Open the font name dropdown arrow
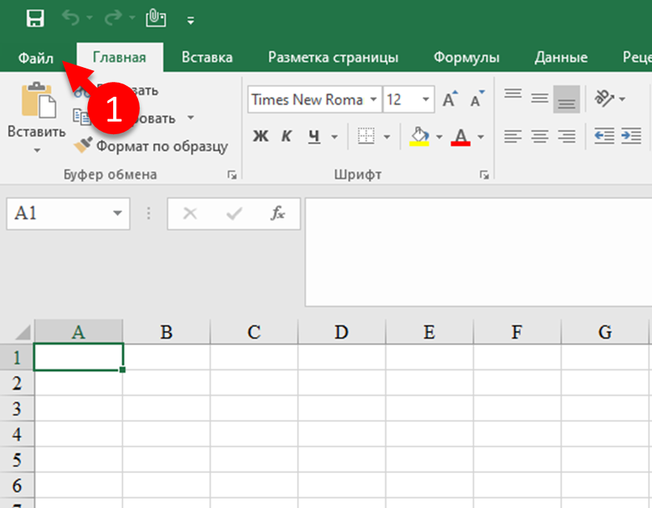The width and height of the screenshot is (652, 508). tap(374, 99)
